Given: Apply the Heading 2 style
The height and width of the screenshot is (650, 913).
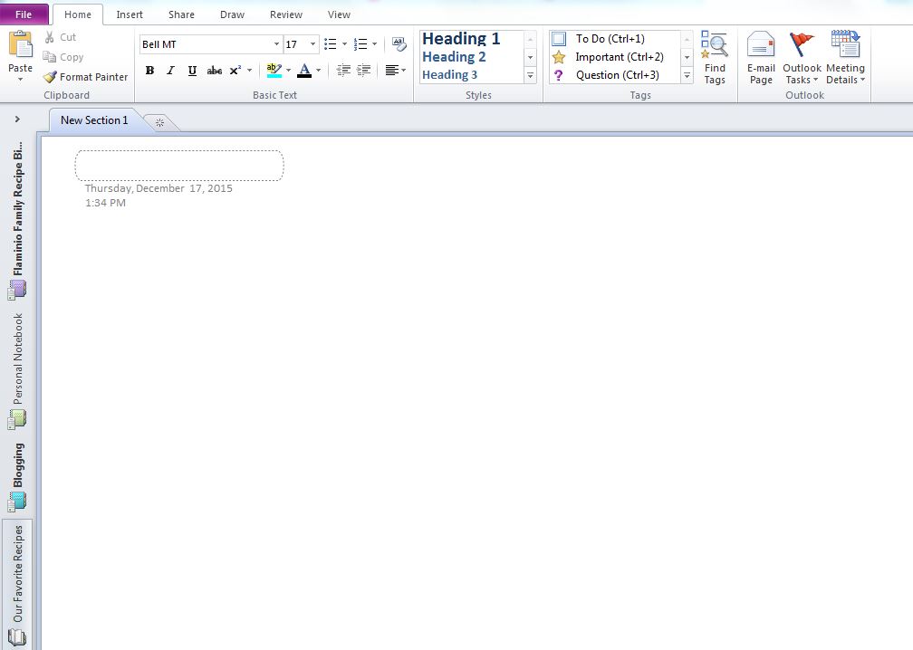Looking at the screenshot, I should click(x=454, y=57).
